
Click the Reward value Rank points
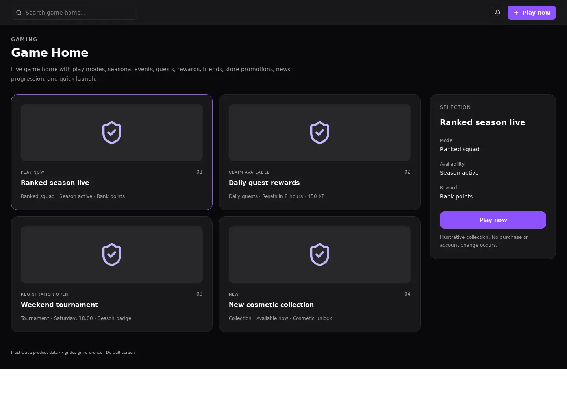(x=456, y=196)
